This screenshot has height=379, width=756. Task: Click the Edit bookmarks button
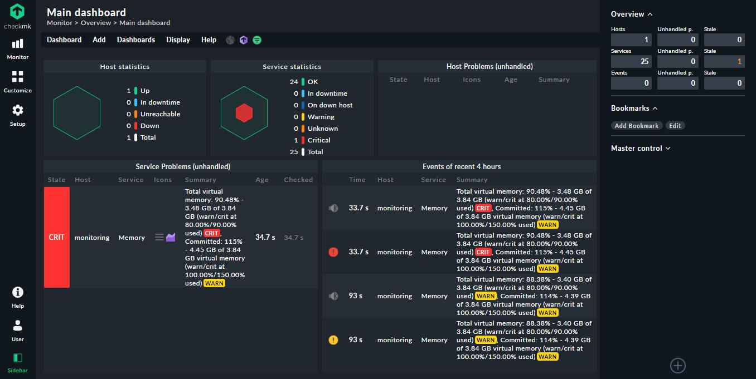coord(675,126)
